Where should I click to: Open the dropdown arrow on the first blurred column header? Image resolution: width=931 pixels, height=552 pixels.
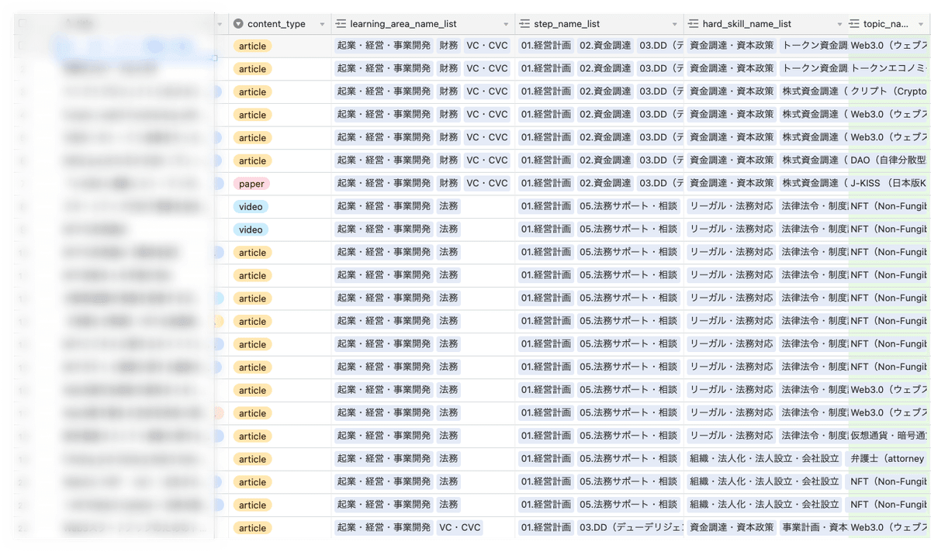[220, 23]
